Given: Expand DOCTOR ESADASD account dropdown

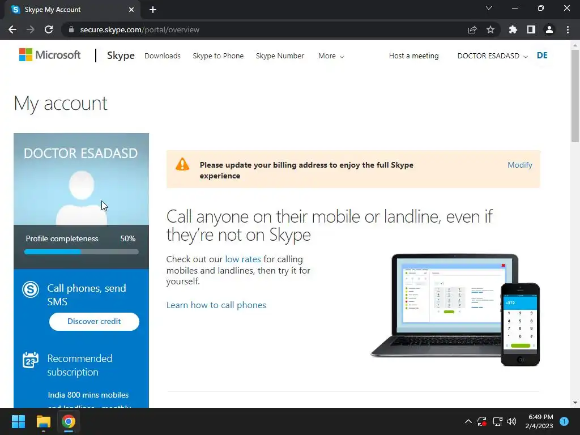Looking at the screenshot, I should pyautogui.click(x=492, y=56).
